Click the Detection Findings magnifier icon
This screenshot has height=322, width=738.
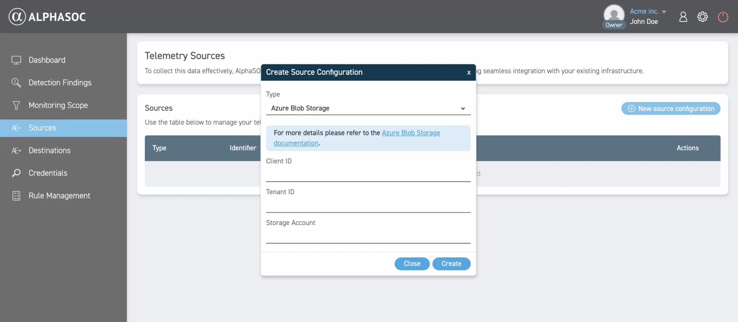[x=16, y=82]
